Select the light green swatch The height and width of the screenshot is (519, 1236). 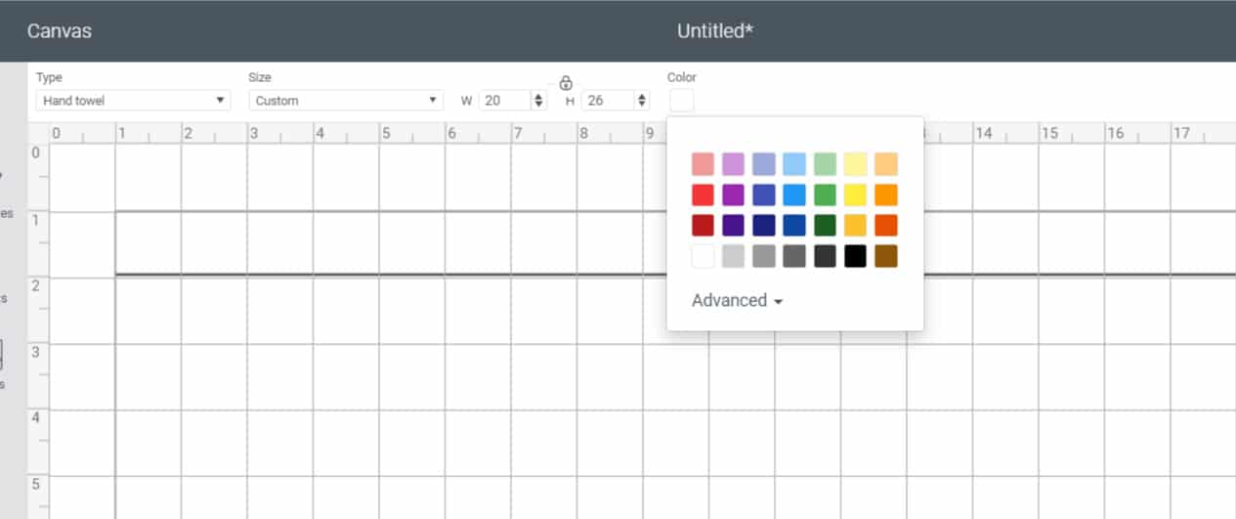pos(826,164)
